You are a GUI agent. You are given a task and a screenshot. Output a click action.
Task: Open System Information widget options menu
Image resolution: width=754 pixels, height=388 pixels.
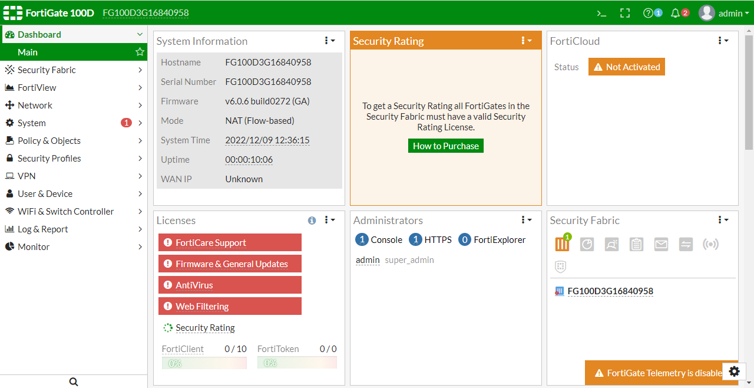(x=329, y=41)
